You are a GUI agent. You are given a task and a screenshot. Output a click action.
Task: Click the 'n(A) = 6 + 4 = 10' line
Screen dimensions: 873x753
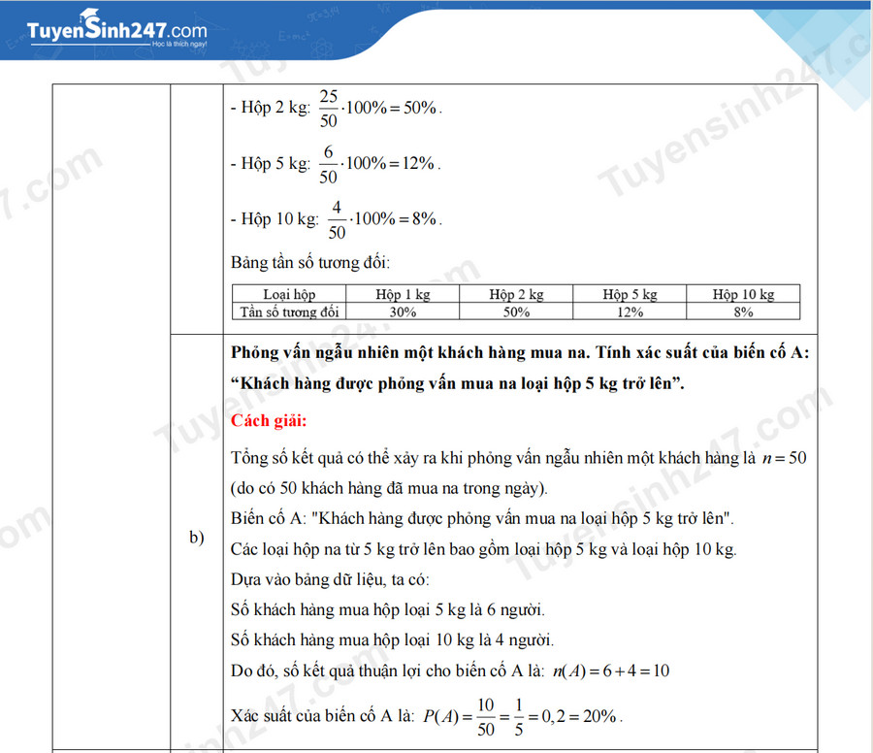tap(450, 671)
